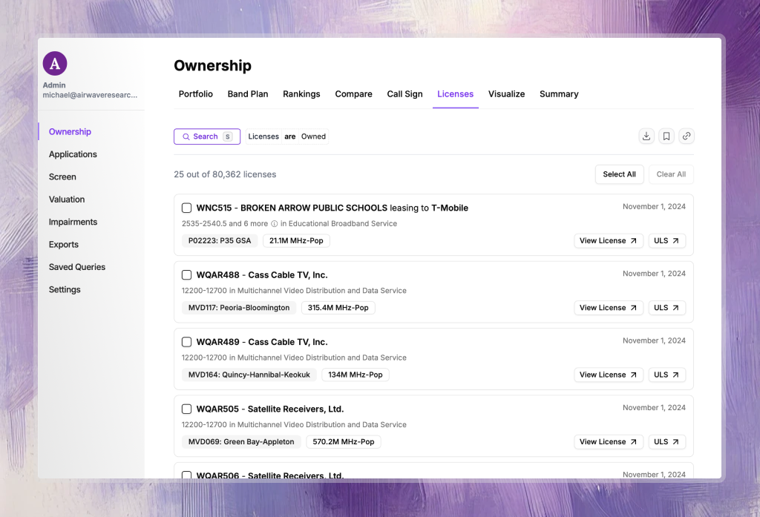The image size is (760, 517).
Task: Click inside the Search input field
Action: pos(206,136)
